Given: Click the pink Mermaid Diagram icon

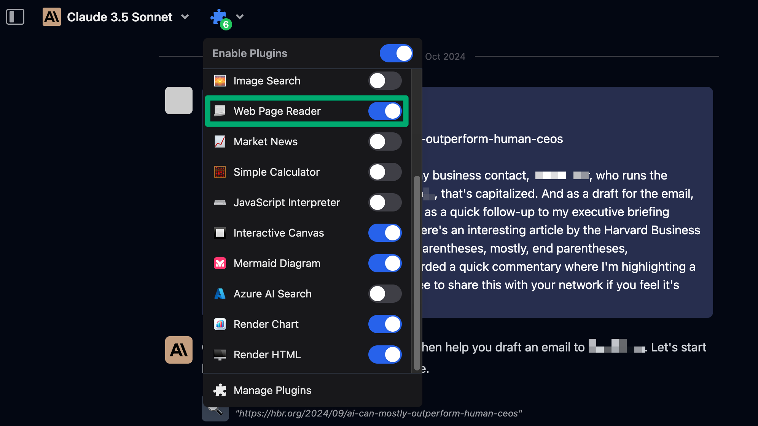Looking at the screenshot, I should (220, 263).
